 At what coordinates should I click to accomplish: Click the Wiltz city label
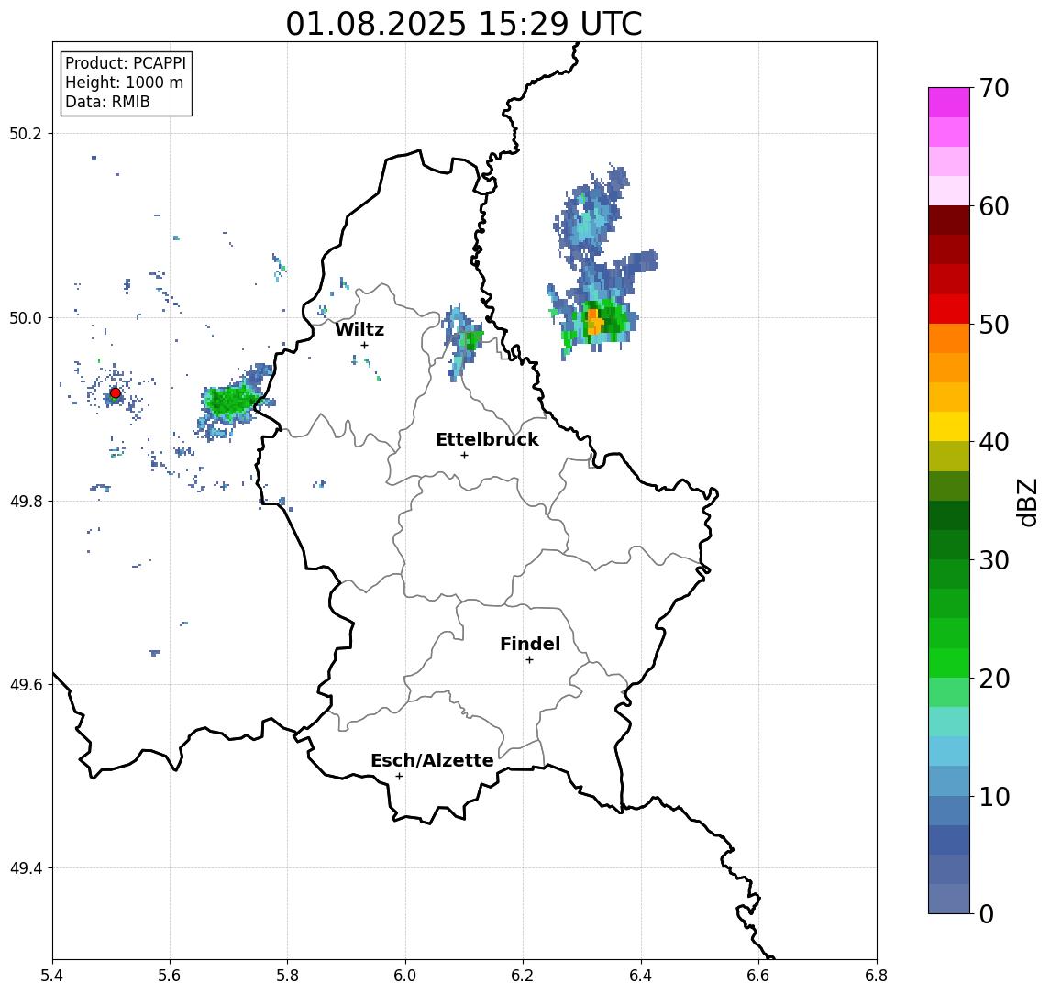click(359, 329)
